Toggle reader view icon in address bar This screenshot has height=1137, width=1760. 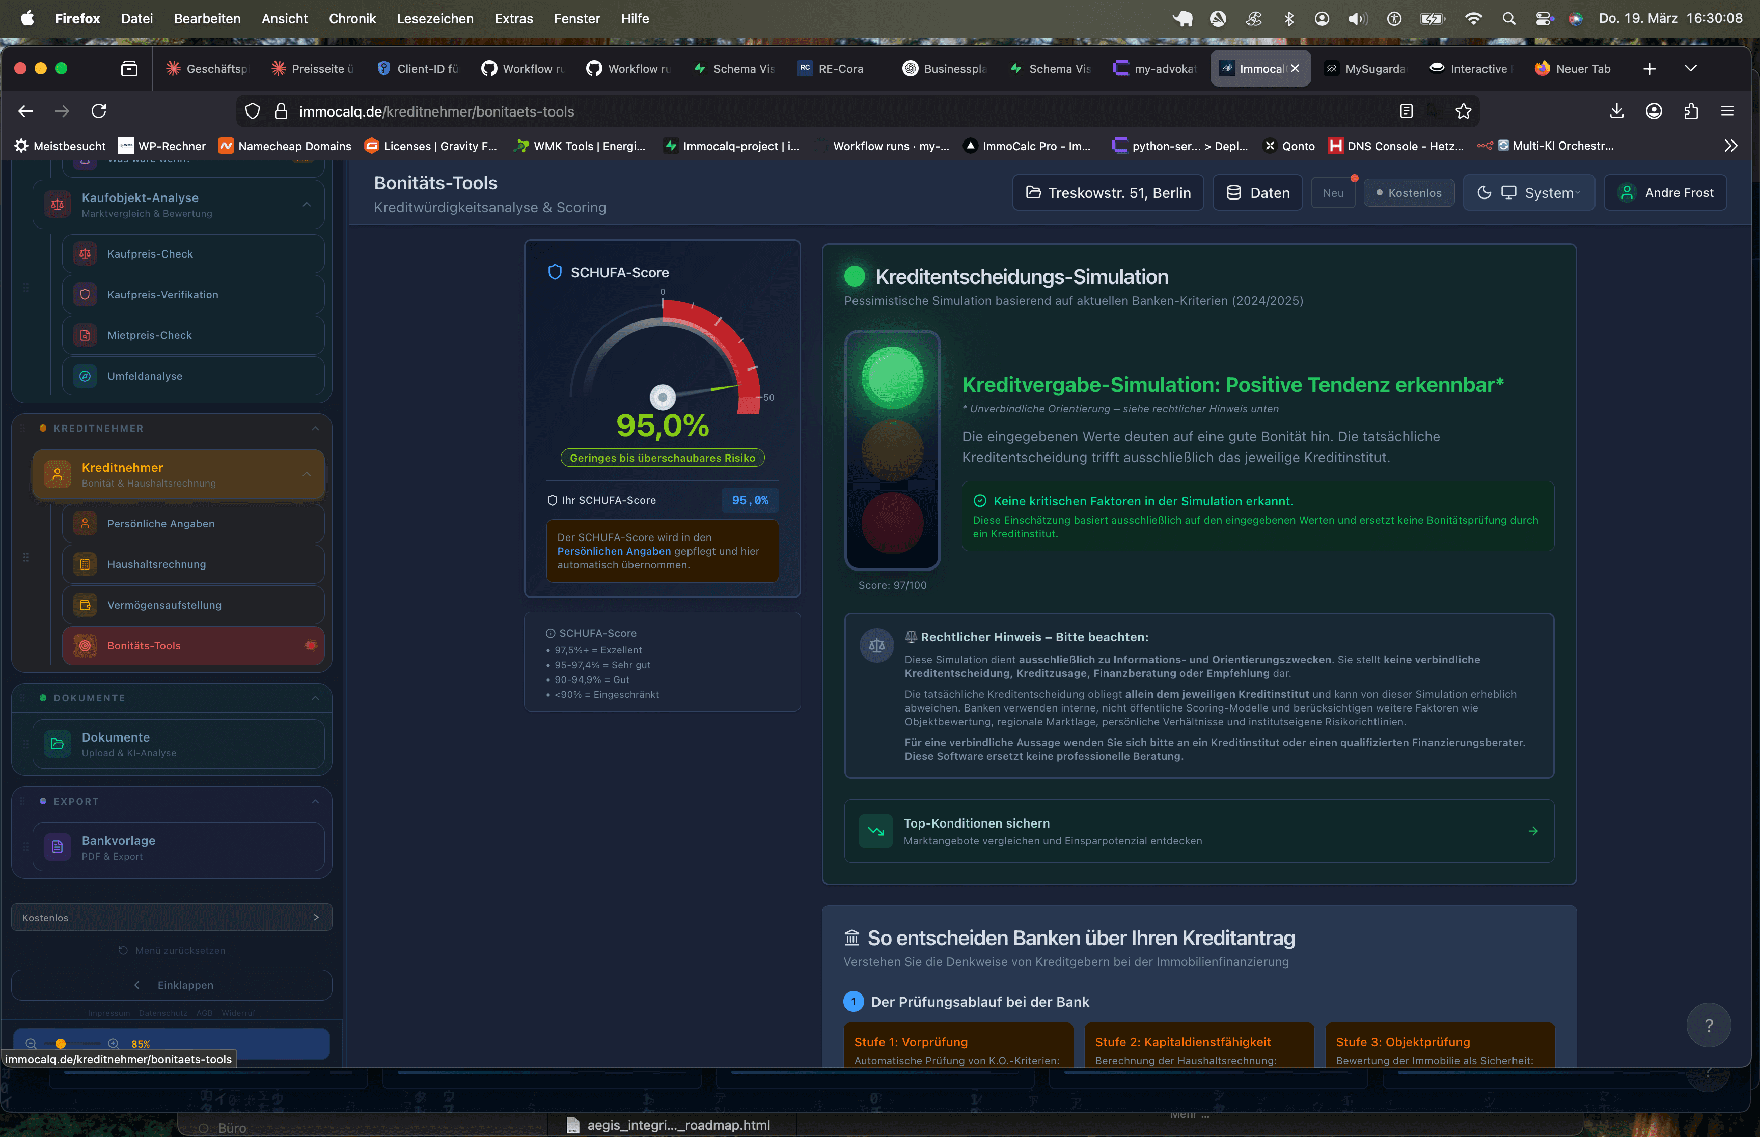pyautogui.click(x=1406, y=111)
